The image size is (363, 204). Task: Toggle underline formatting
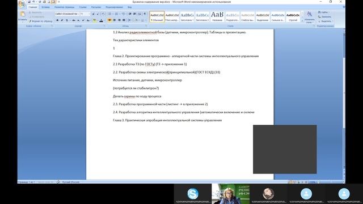point(67,20)
